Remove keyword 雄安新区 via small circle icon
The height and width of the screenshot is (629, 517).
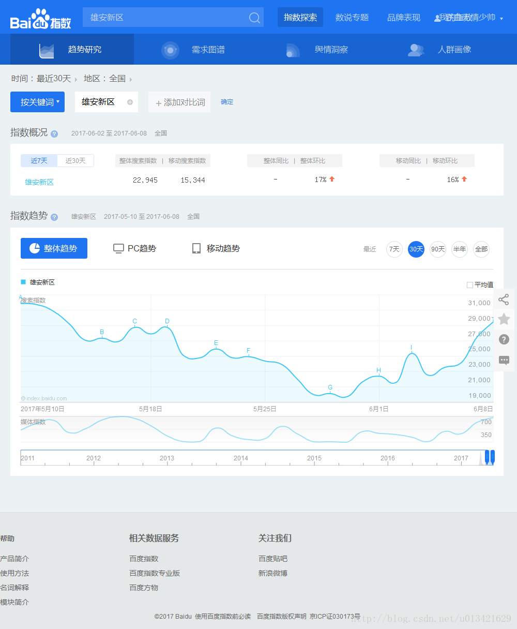pos(130,102)
